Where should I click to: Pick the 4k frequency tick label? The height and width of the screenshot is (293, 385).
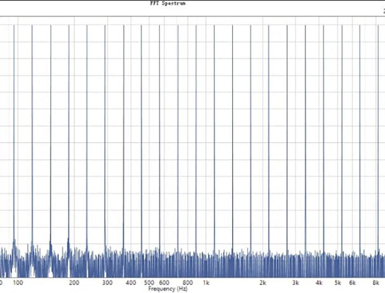coord(319,283)
